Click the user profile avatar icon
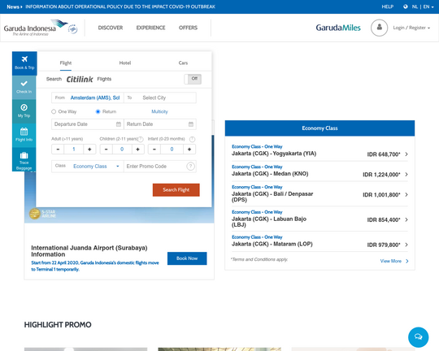The width and height of the screenshot is (439, 351). pos(379,28)
